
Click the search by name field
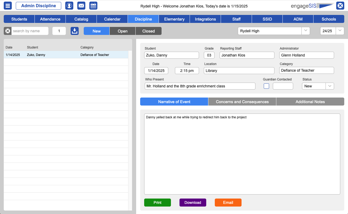(x=30, y=31)
